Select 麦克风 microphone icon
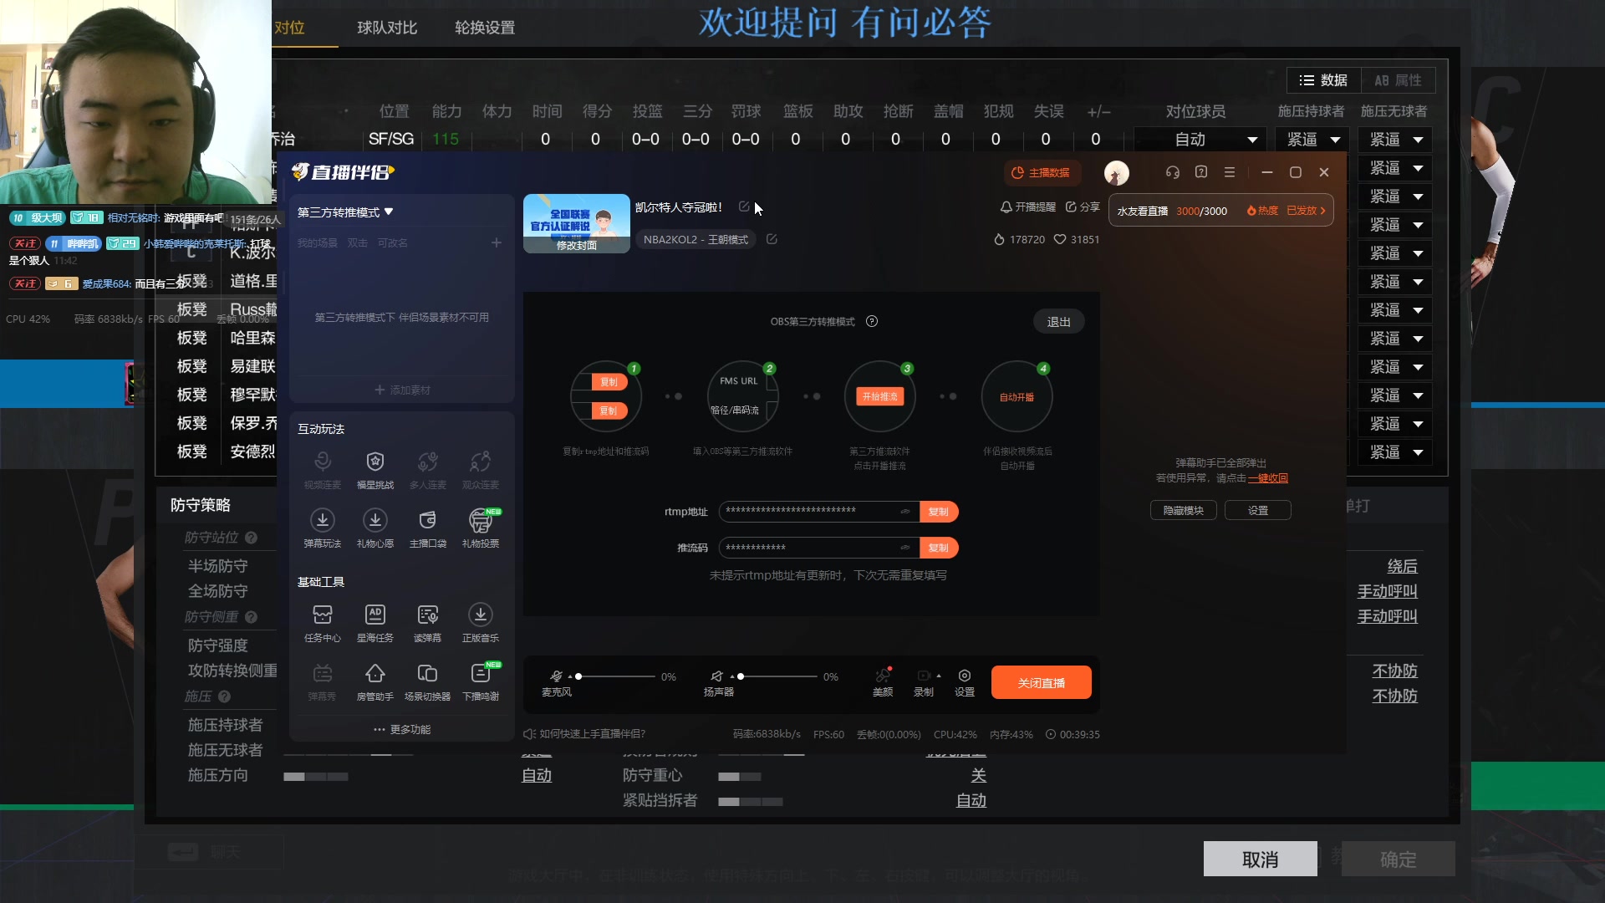This screenshot has height=903, width=1605. click(553, 676)
